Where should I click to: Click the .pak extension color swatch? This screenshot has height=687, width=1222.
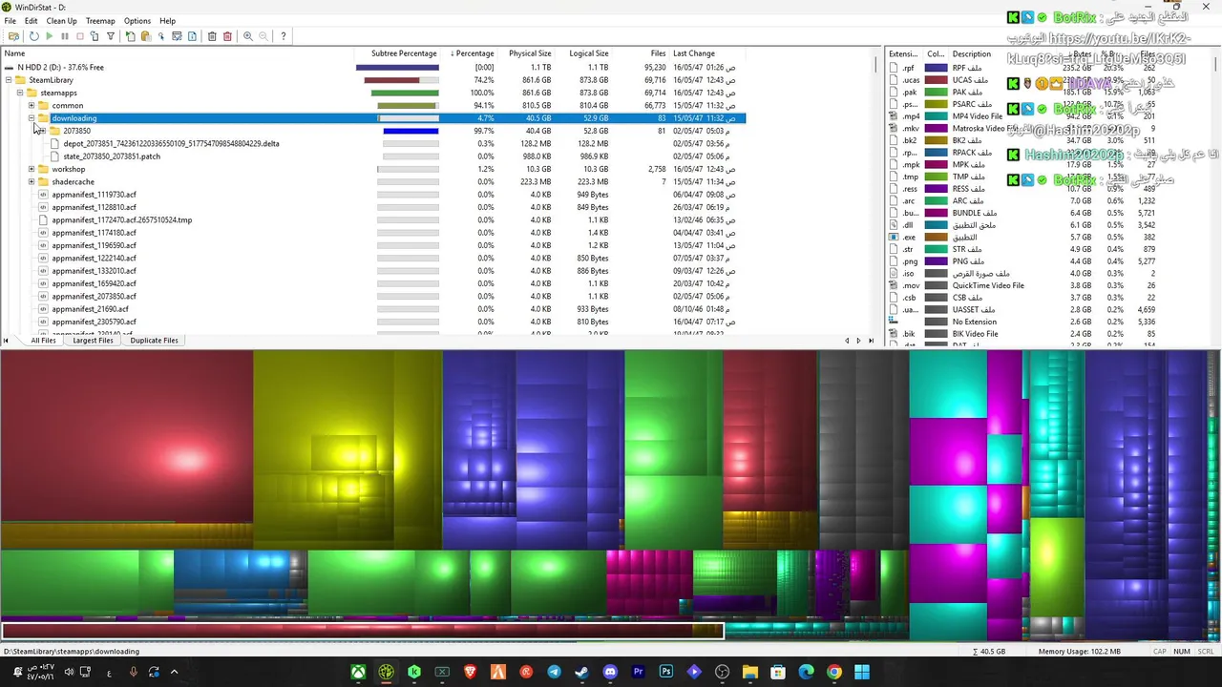click(936, 93)
